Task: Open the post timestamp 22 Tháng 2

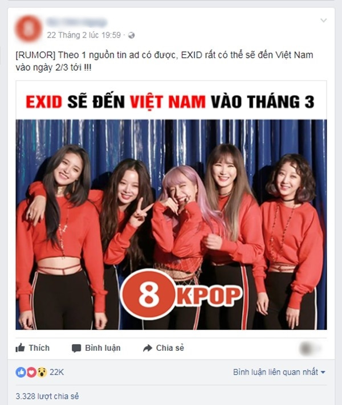Action: pos(84,35)
